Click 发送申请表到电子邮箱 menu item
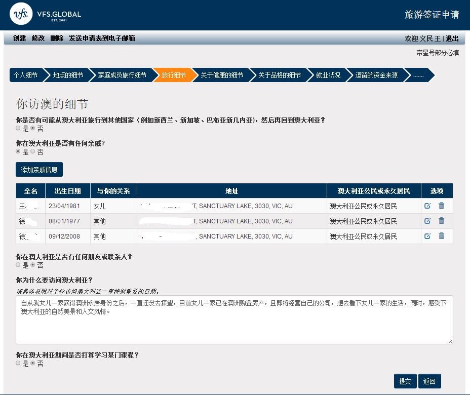 [x=102, y=38]
